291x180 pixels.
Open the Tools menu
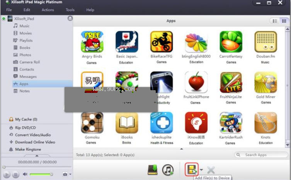point(70,10)
